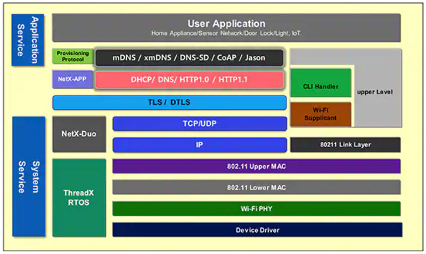Select the IP blue bar
Image resolution: width=426 pixels, height=254 pixels.
click(x=200, y=145)
